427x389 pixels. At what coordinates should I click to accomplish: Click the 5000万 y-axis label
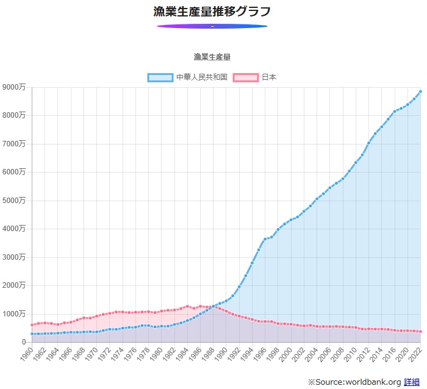[x=13, y=201]
